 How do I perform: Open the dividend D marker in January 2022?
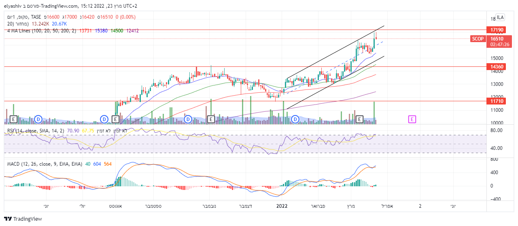(295, 119)
